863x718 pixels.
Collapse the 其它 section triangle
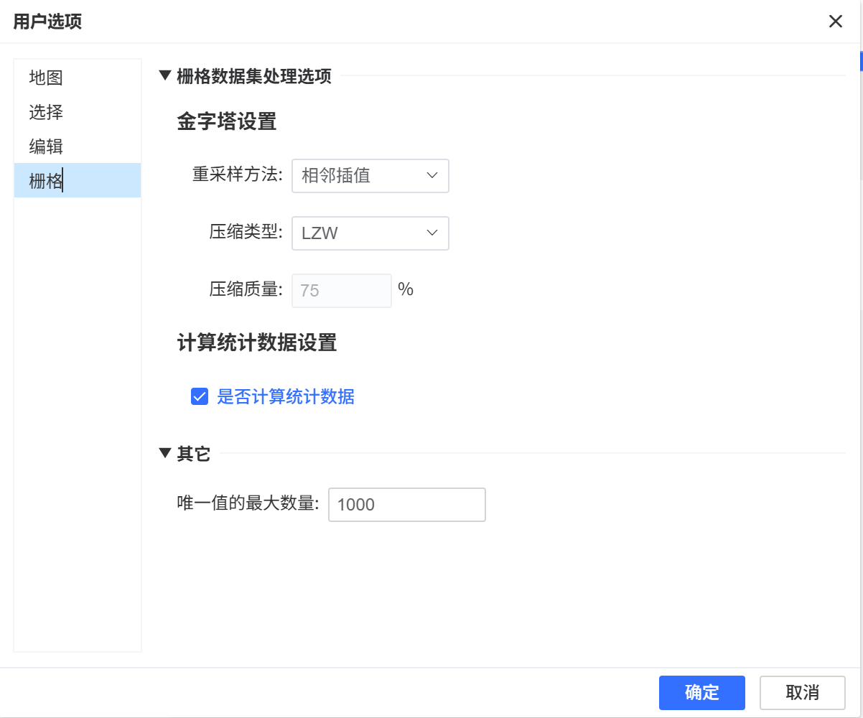click(x=165, y=453)
